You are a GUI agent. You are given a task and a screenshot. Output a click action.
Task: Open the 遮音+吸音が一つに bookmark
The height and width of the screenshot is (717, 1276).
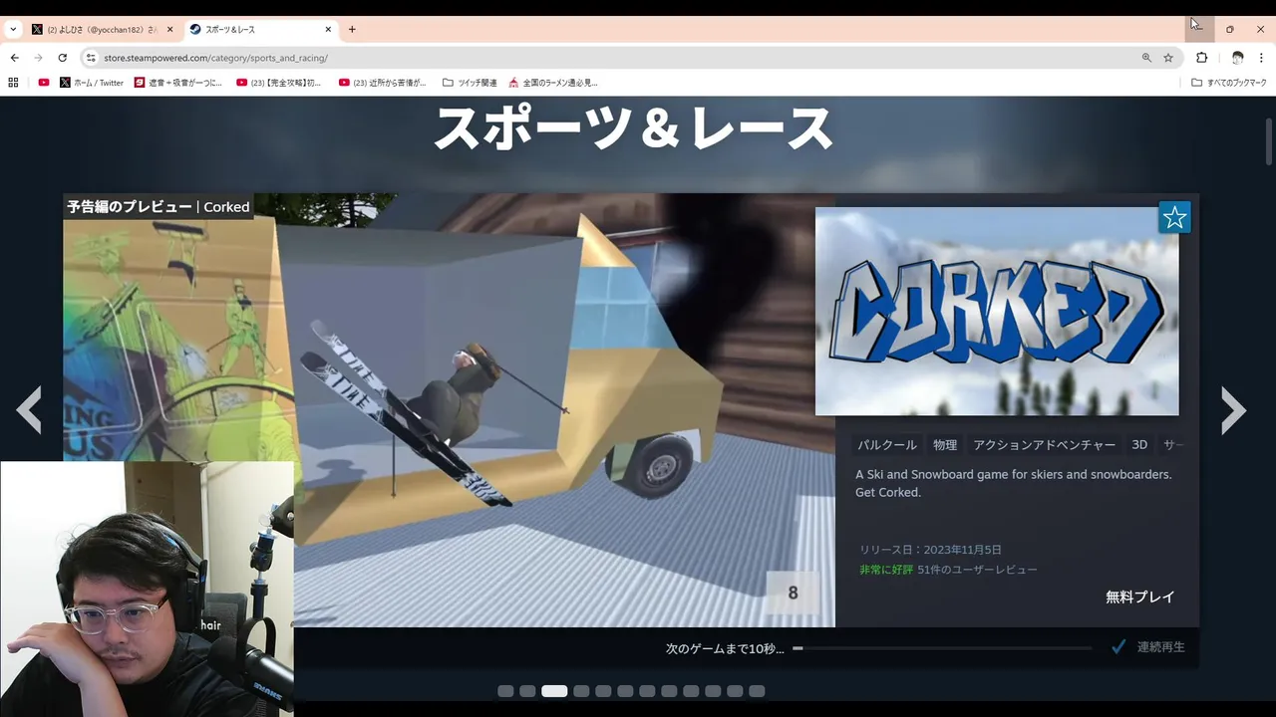tap(178, 83)
